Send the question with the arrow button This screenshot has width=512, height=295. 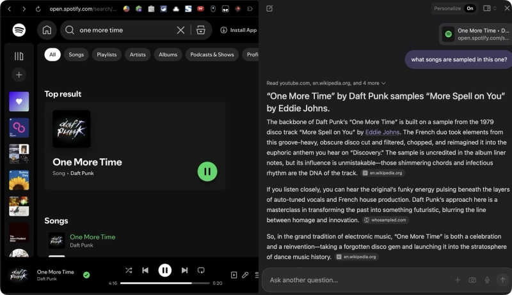pos(502,280)
